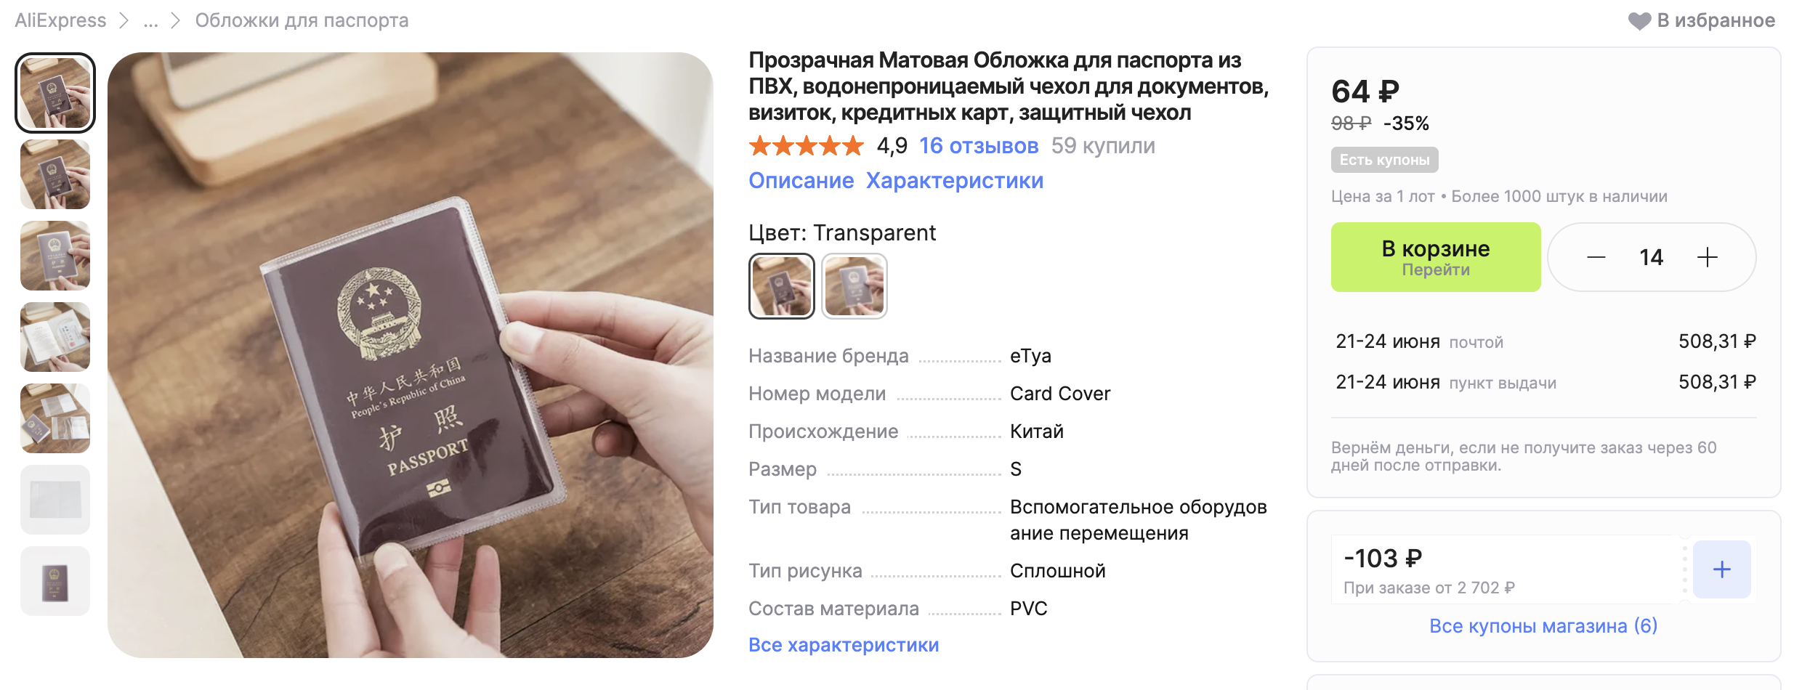
Task: Click the orange star rating
Action: point(806,146)
